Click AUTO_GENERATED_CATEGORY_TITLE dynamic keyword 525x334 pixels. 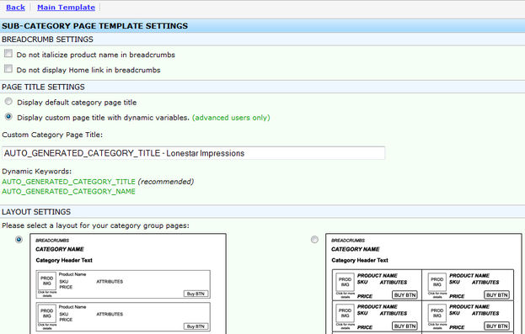(68, 182)
